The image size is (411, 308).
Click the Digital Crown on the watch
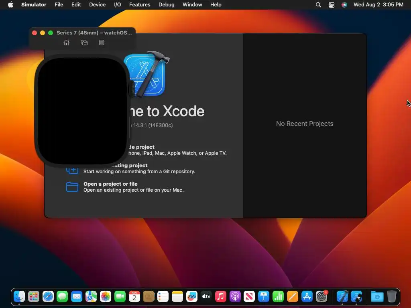tap(132, 89)
